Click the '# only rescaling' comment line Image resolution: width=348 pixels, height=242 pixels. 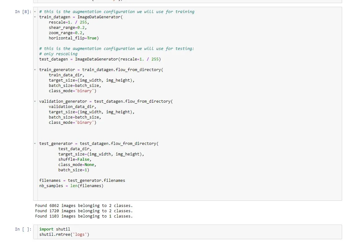(x=58, y=54)
